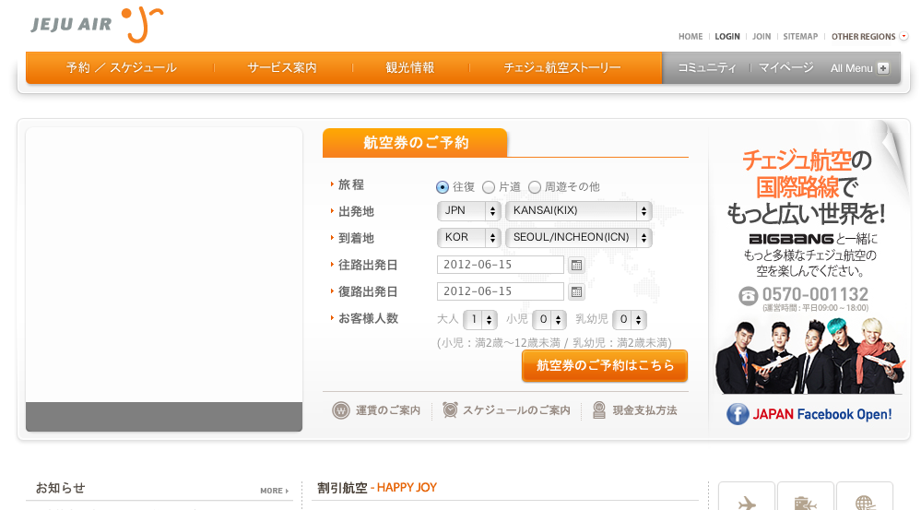Click the JOIN link
This screenshot has height=510, width=921.
pos(762,37)
